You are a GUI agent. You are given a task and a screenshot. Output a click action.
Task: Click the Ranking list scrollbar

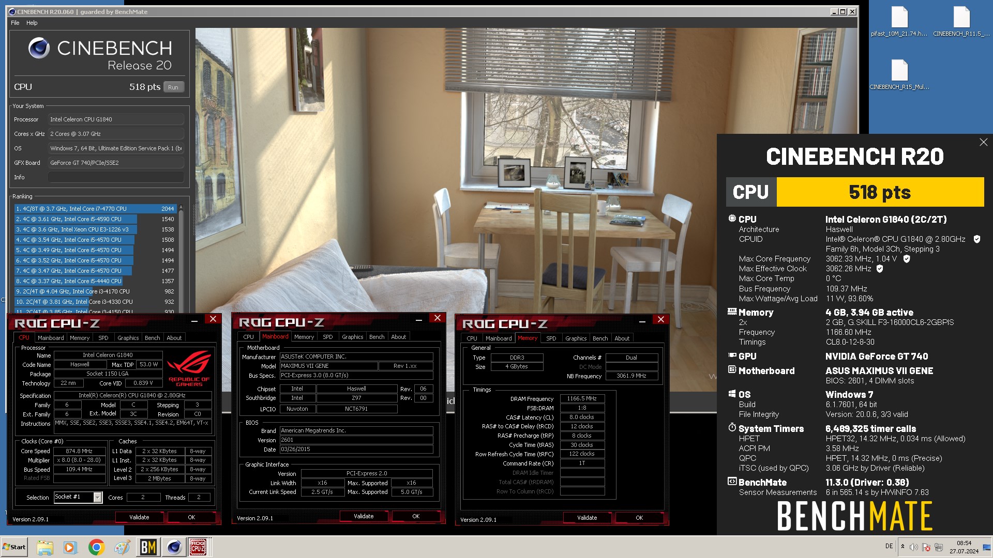pos(180,258)
